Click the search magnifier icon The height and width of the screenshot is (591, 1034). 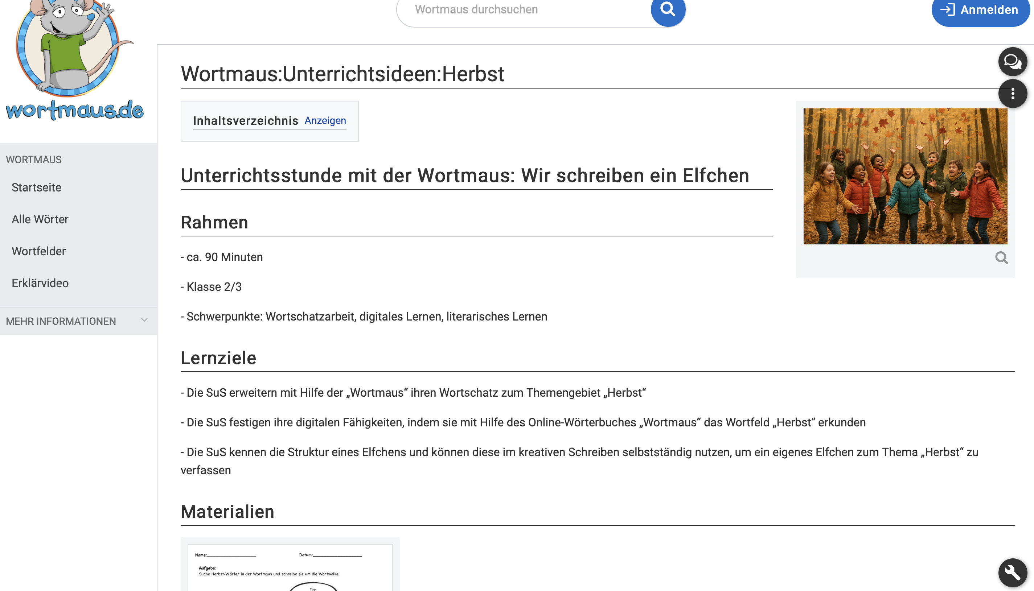667,9
